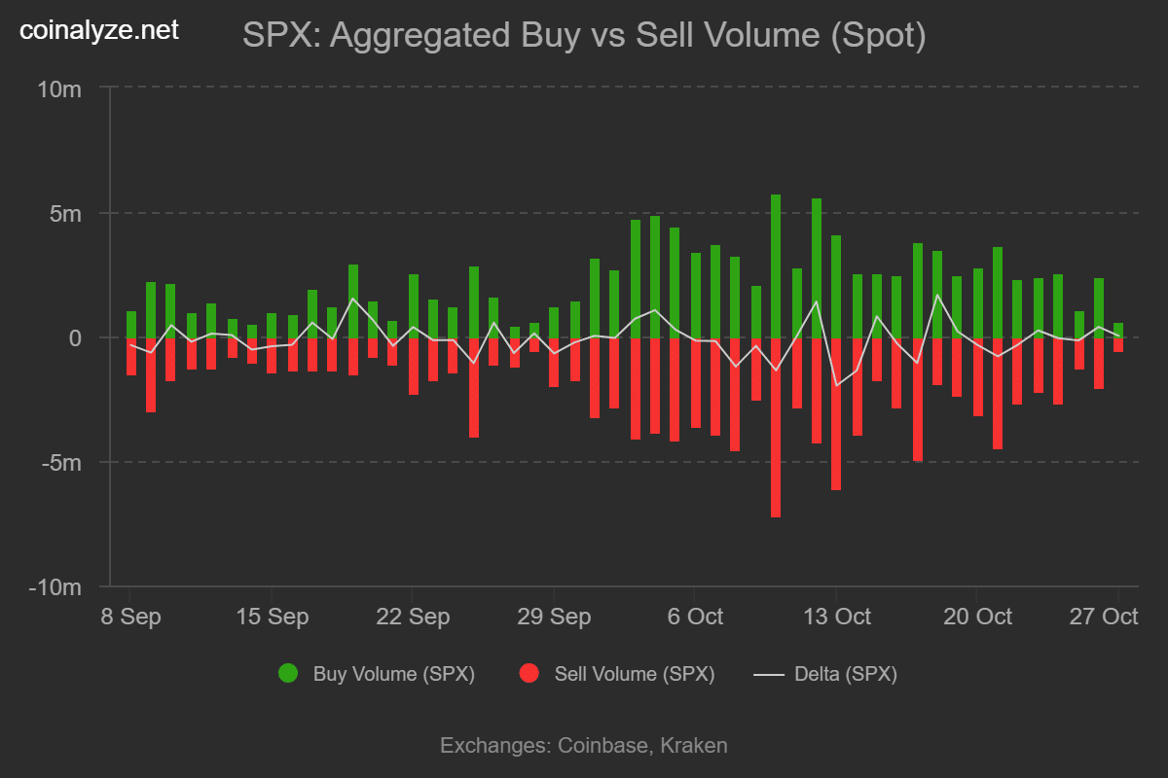This screenshot has width=1168, height=778.
Task: Click the -10m y-axis label
Action: tap(57, 588)
